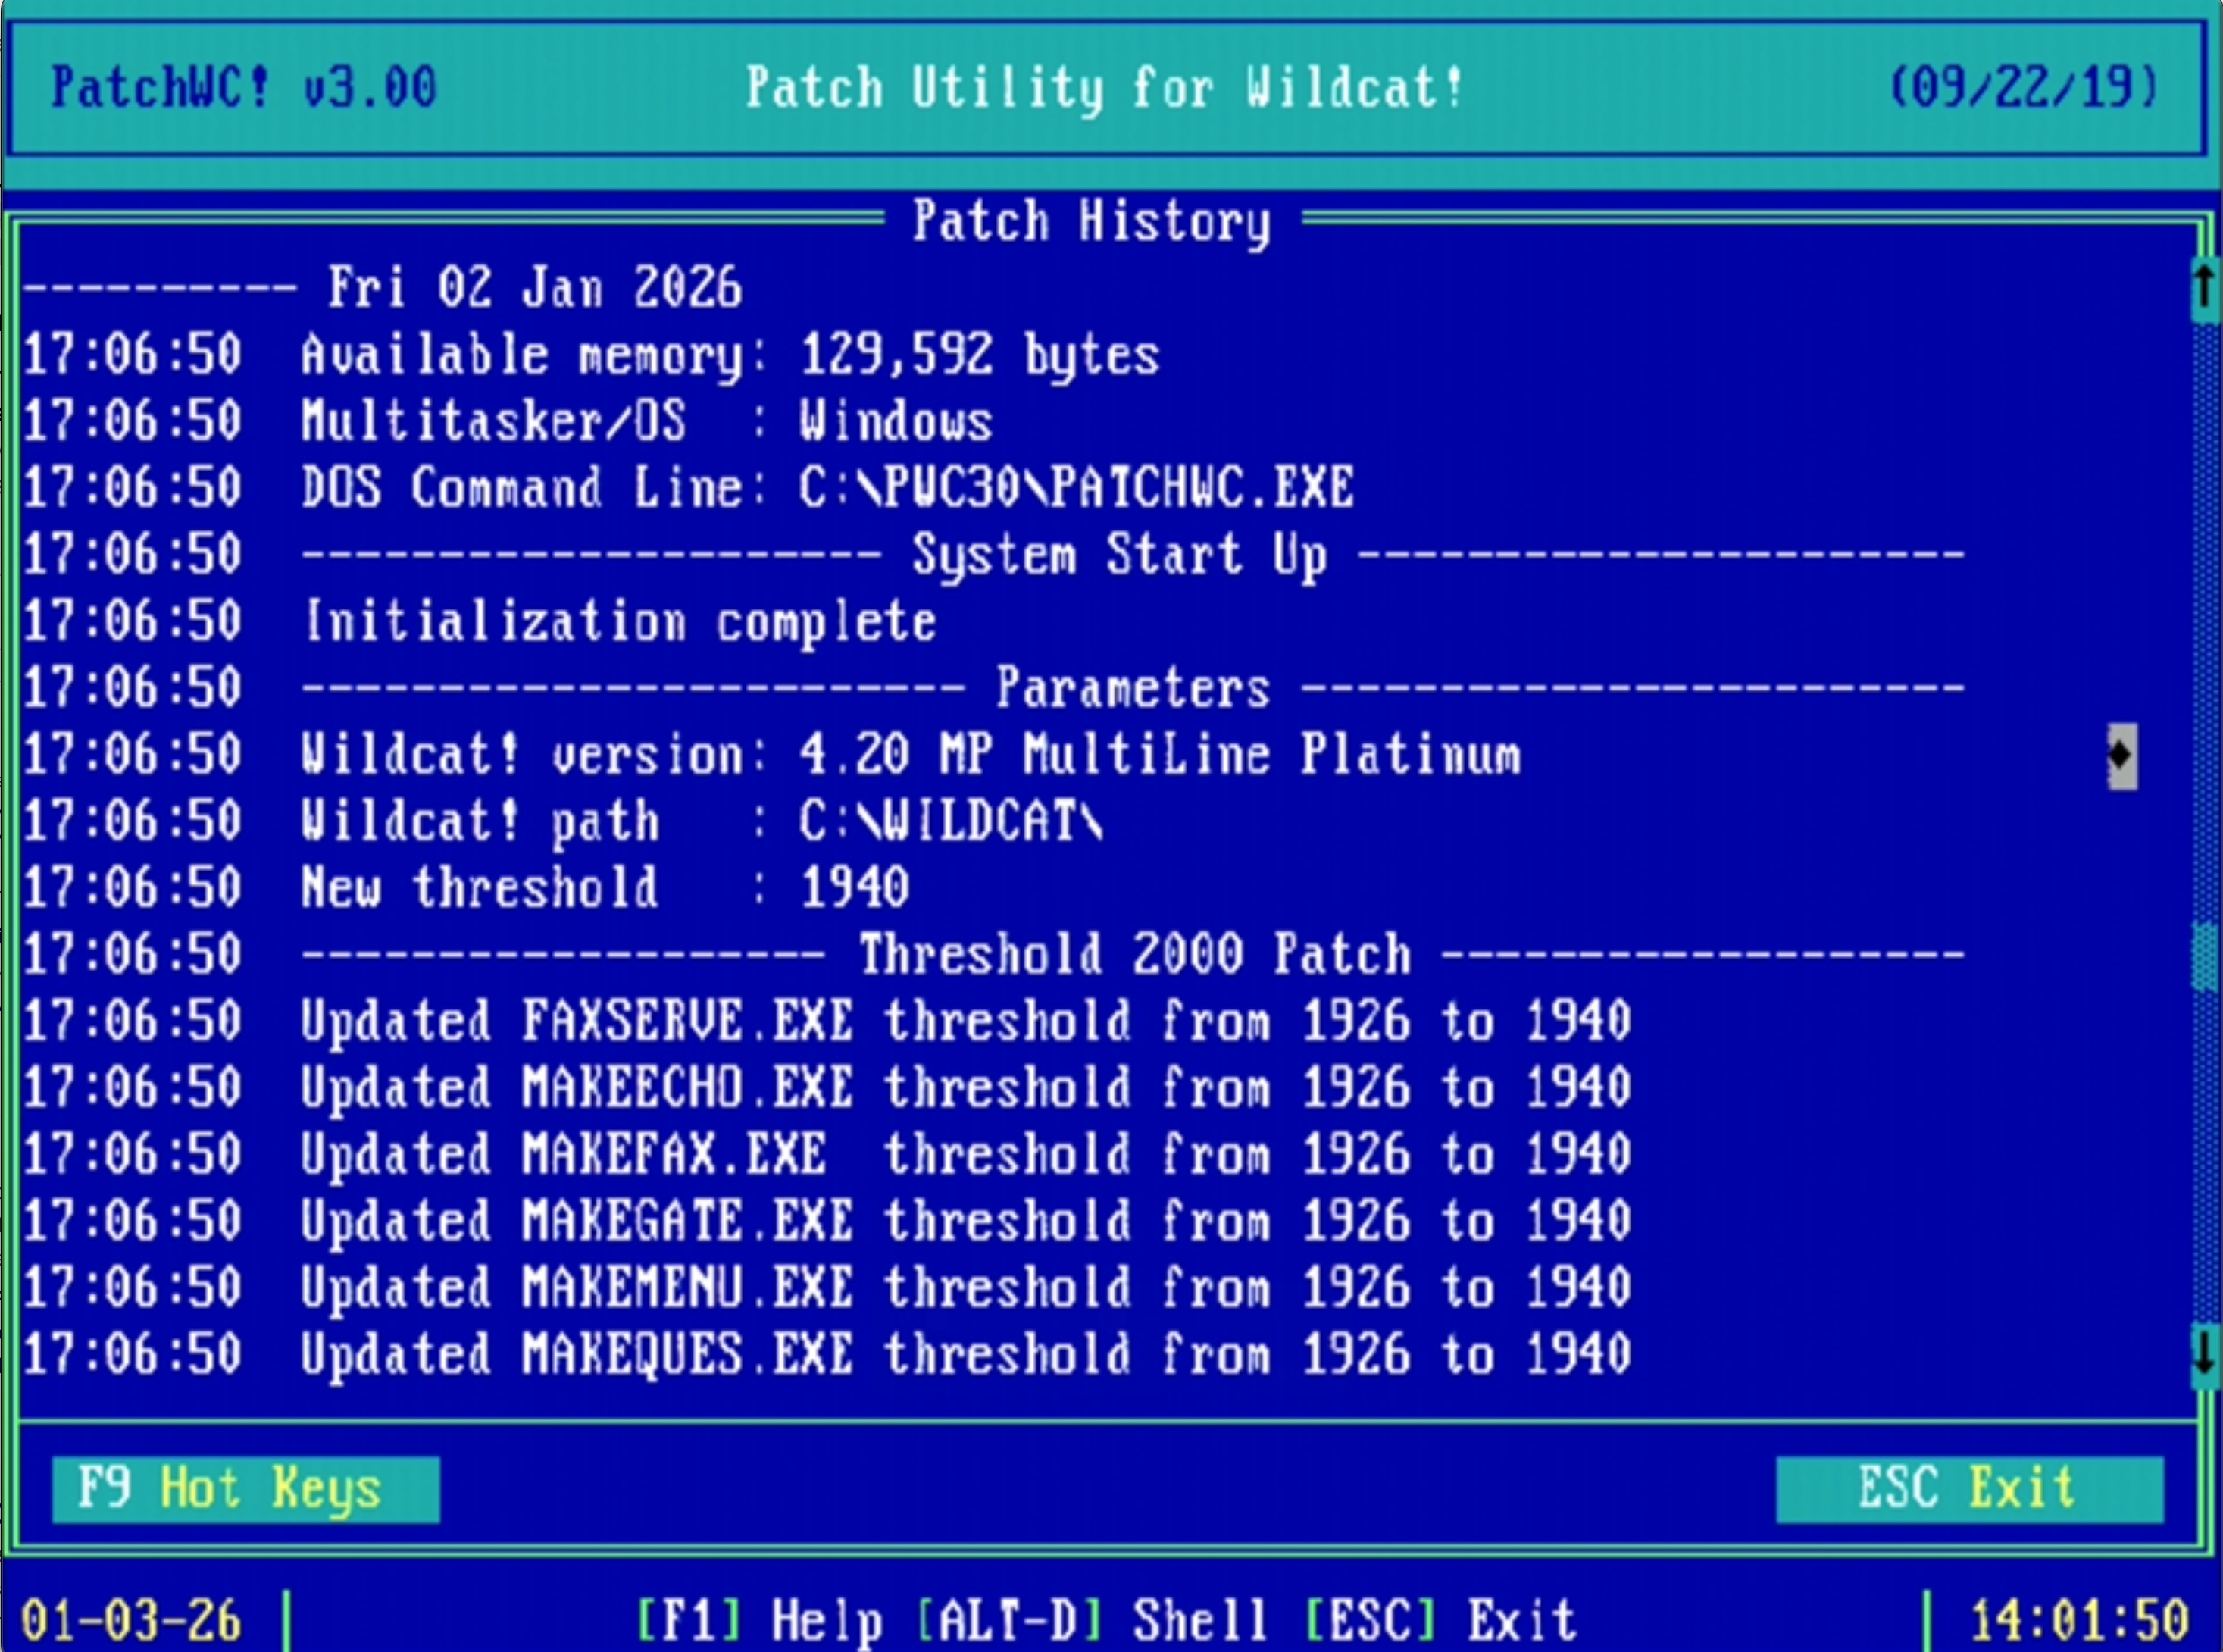Image resolution: width=2223 pixels, height=1652 pixels.
Task: Click the scroll down arrow
Action: pyautogui.click(x=2204, y=1355)
